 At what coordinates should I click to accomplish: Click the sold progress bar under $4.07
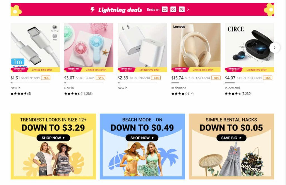point(245,83)
